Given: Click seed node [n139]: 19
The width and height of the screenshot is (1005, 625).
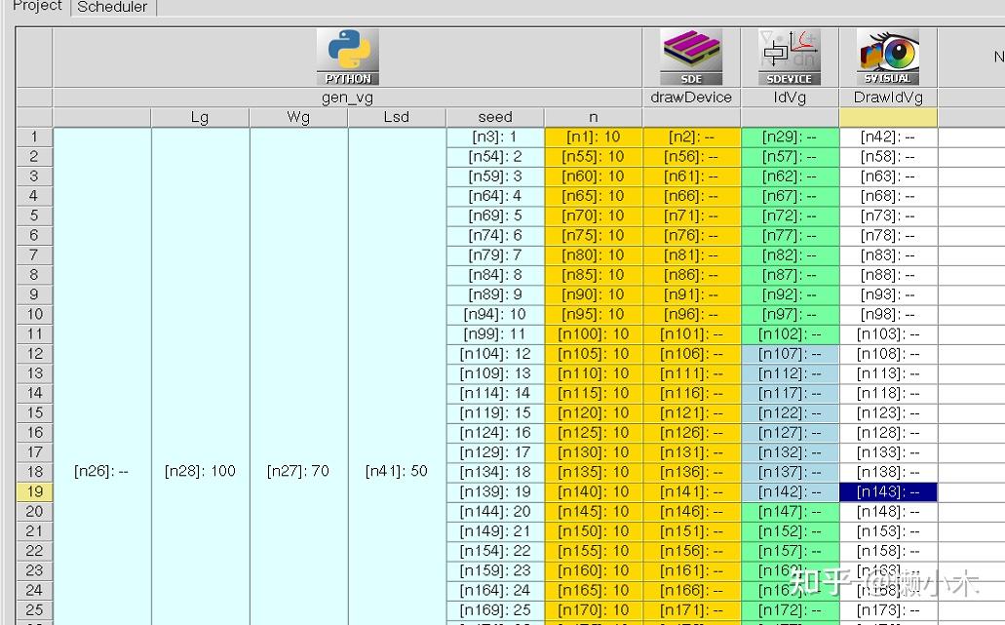Looking at the screenshot, I should click(495, 491).
